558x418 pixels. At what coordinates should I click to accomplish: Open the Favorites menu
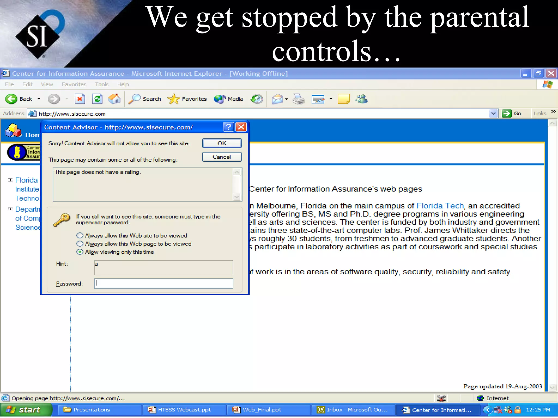point(74,84)
